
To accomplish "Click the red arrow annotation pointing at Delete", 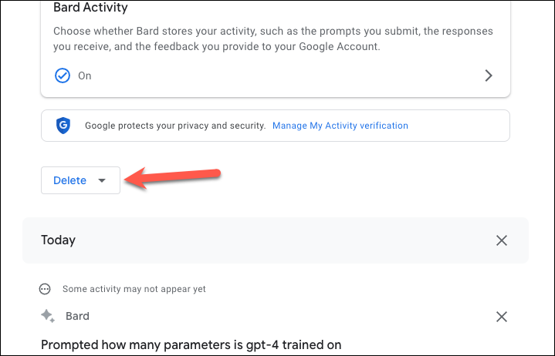I will click(172, 178).
